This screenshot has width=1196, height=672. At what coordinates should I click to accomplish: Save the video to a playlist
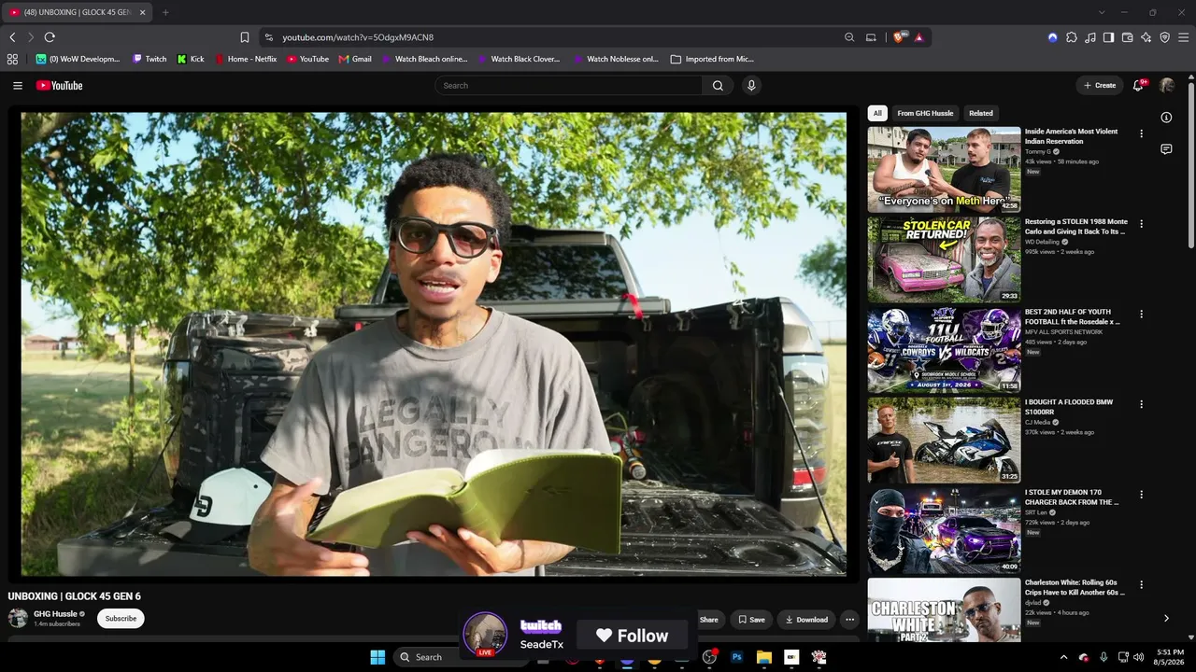[751, 619]
